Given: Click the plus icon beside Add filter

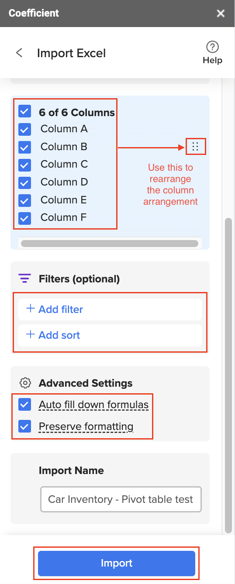Looking at the screenshot, I should pyautogui.click(x=31, y=309).
